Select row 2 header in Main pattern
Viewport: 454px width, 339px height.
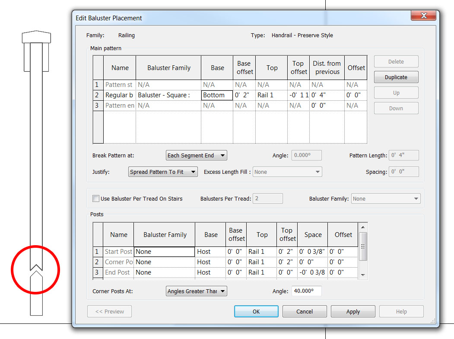coord(98,95)
